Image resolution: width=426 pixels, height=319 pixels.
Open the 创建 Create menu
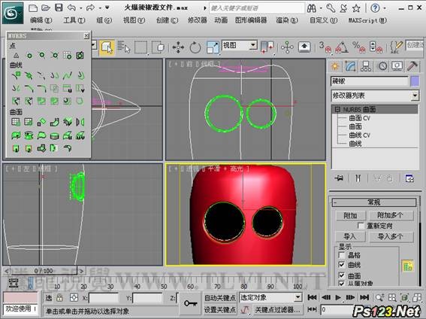167,20
